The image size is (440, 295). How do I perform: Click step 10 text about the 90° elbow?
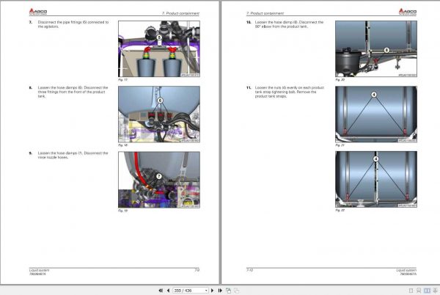click(289, 24)
